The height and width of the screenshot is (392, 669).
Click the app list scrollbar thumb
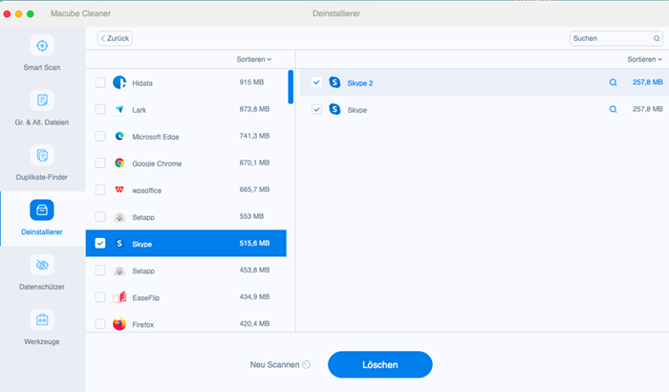coord(291,87)
